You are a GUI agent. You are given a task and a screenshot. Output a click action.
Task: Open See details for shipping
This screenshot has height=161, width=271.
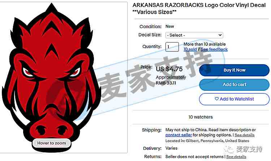(x=244, y=135)
